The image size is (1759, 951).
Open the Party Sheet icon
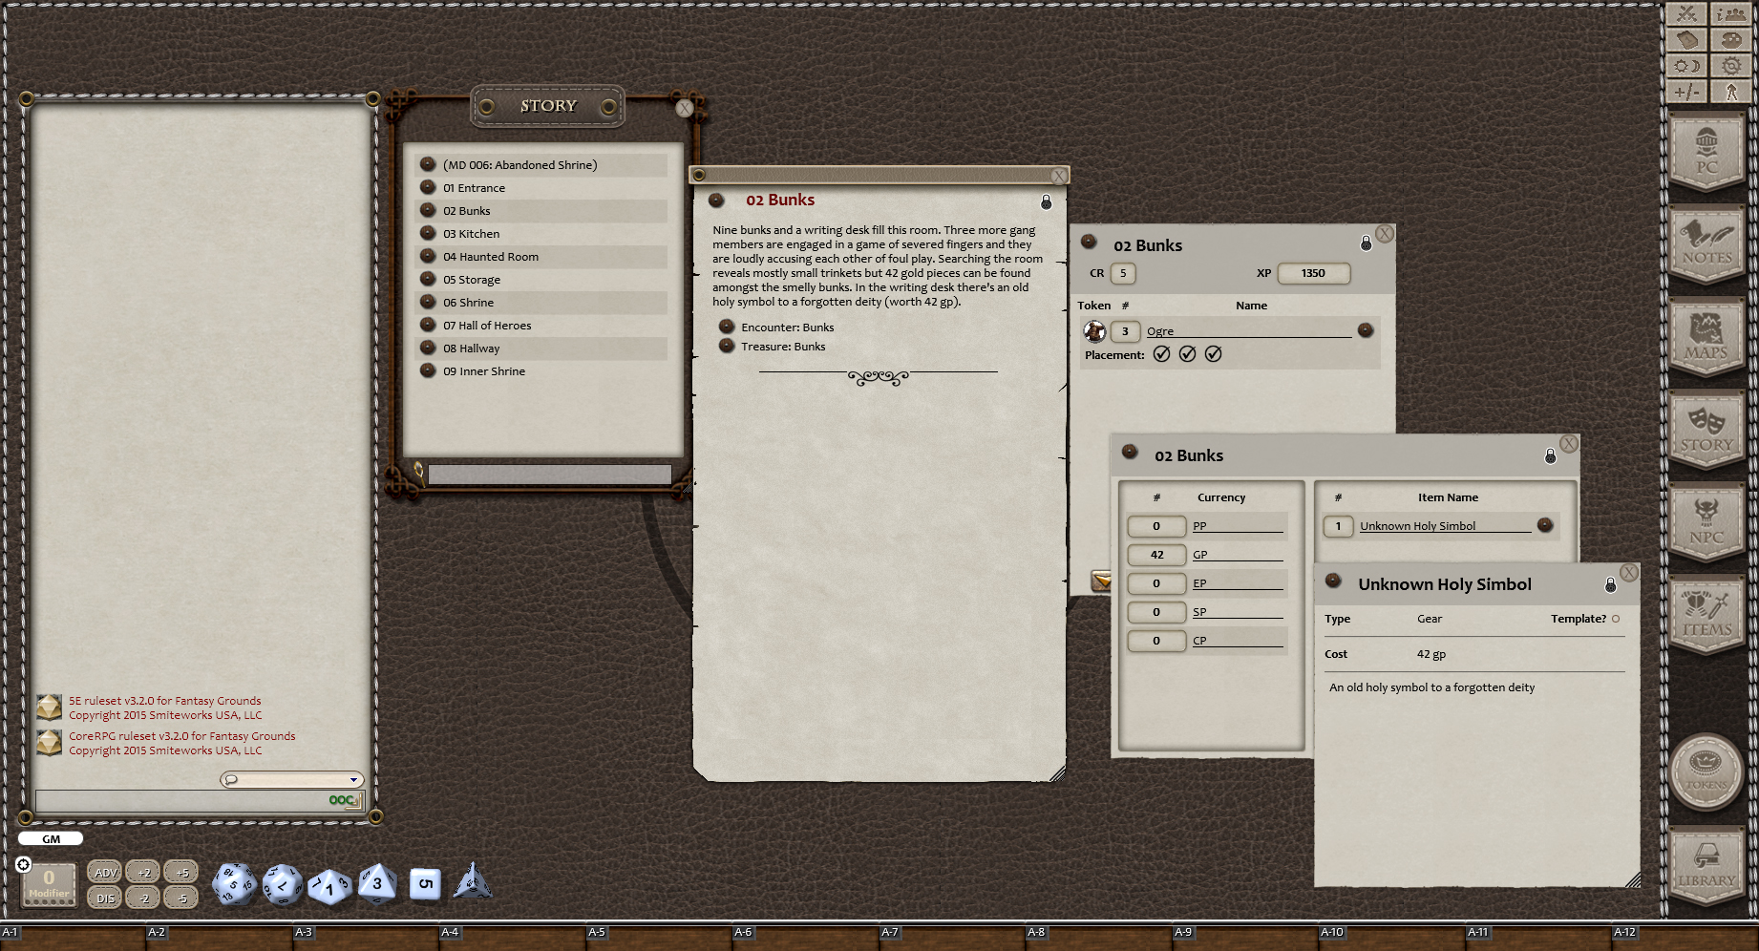[1730, 14]
